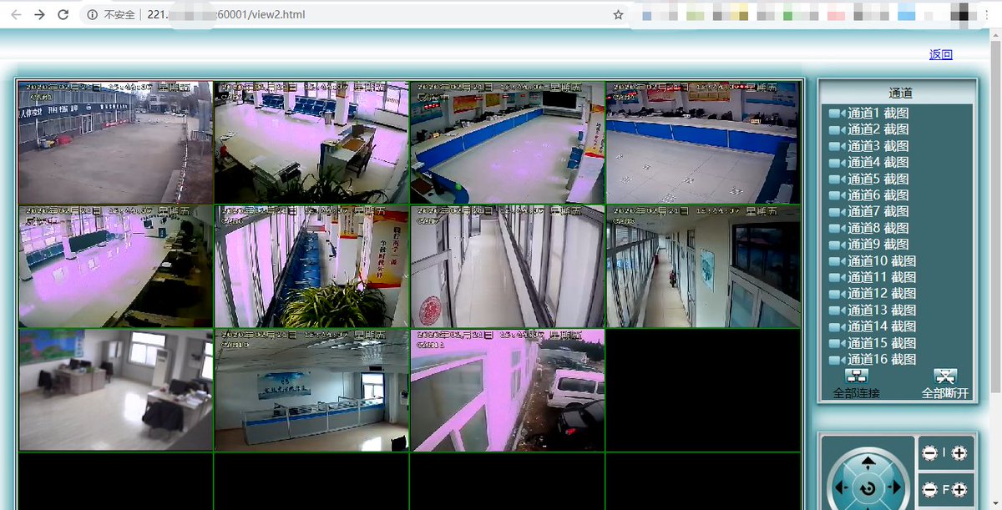Select the outdoor courtyard camera feed
Image resolution: width=1002 pixels, height=510 pixels.
115,143
